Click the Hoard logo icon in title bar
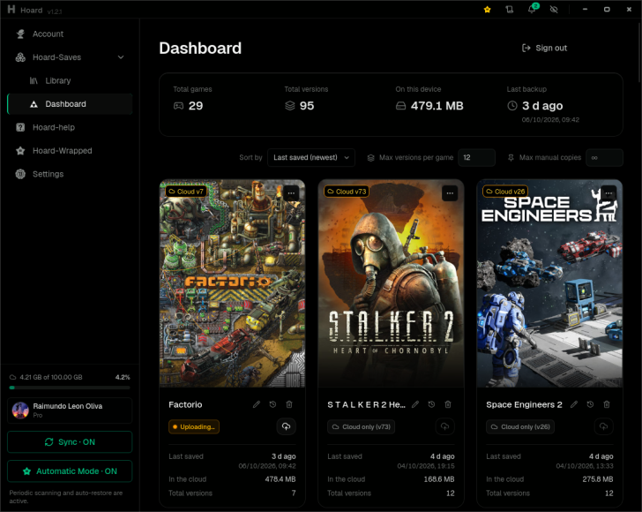The image size is (642, 512). 11,10
